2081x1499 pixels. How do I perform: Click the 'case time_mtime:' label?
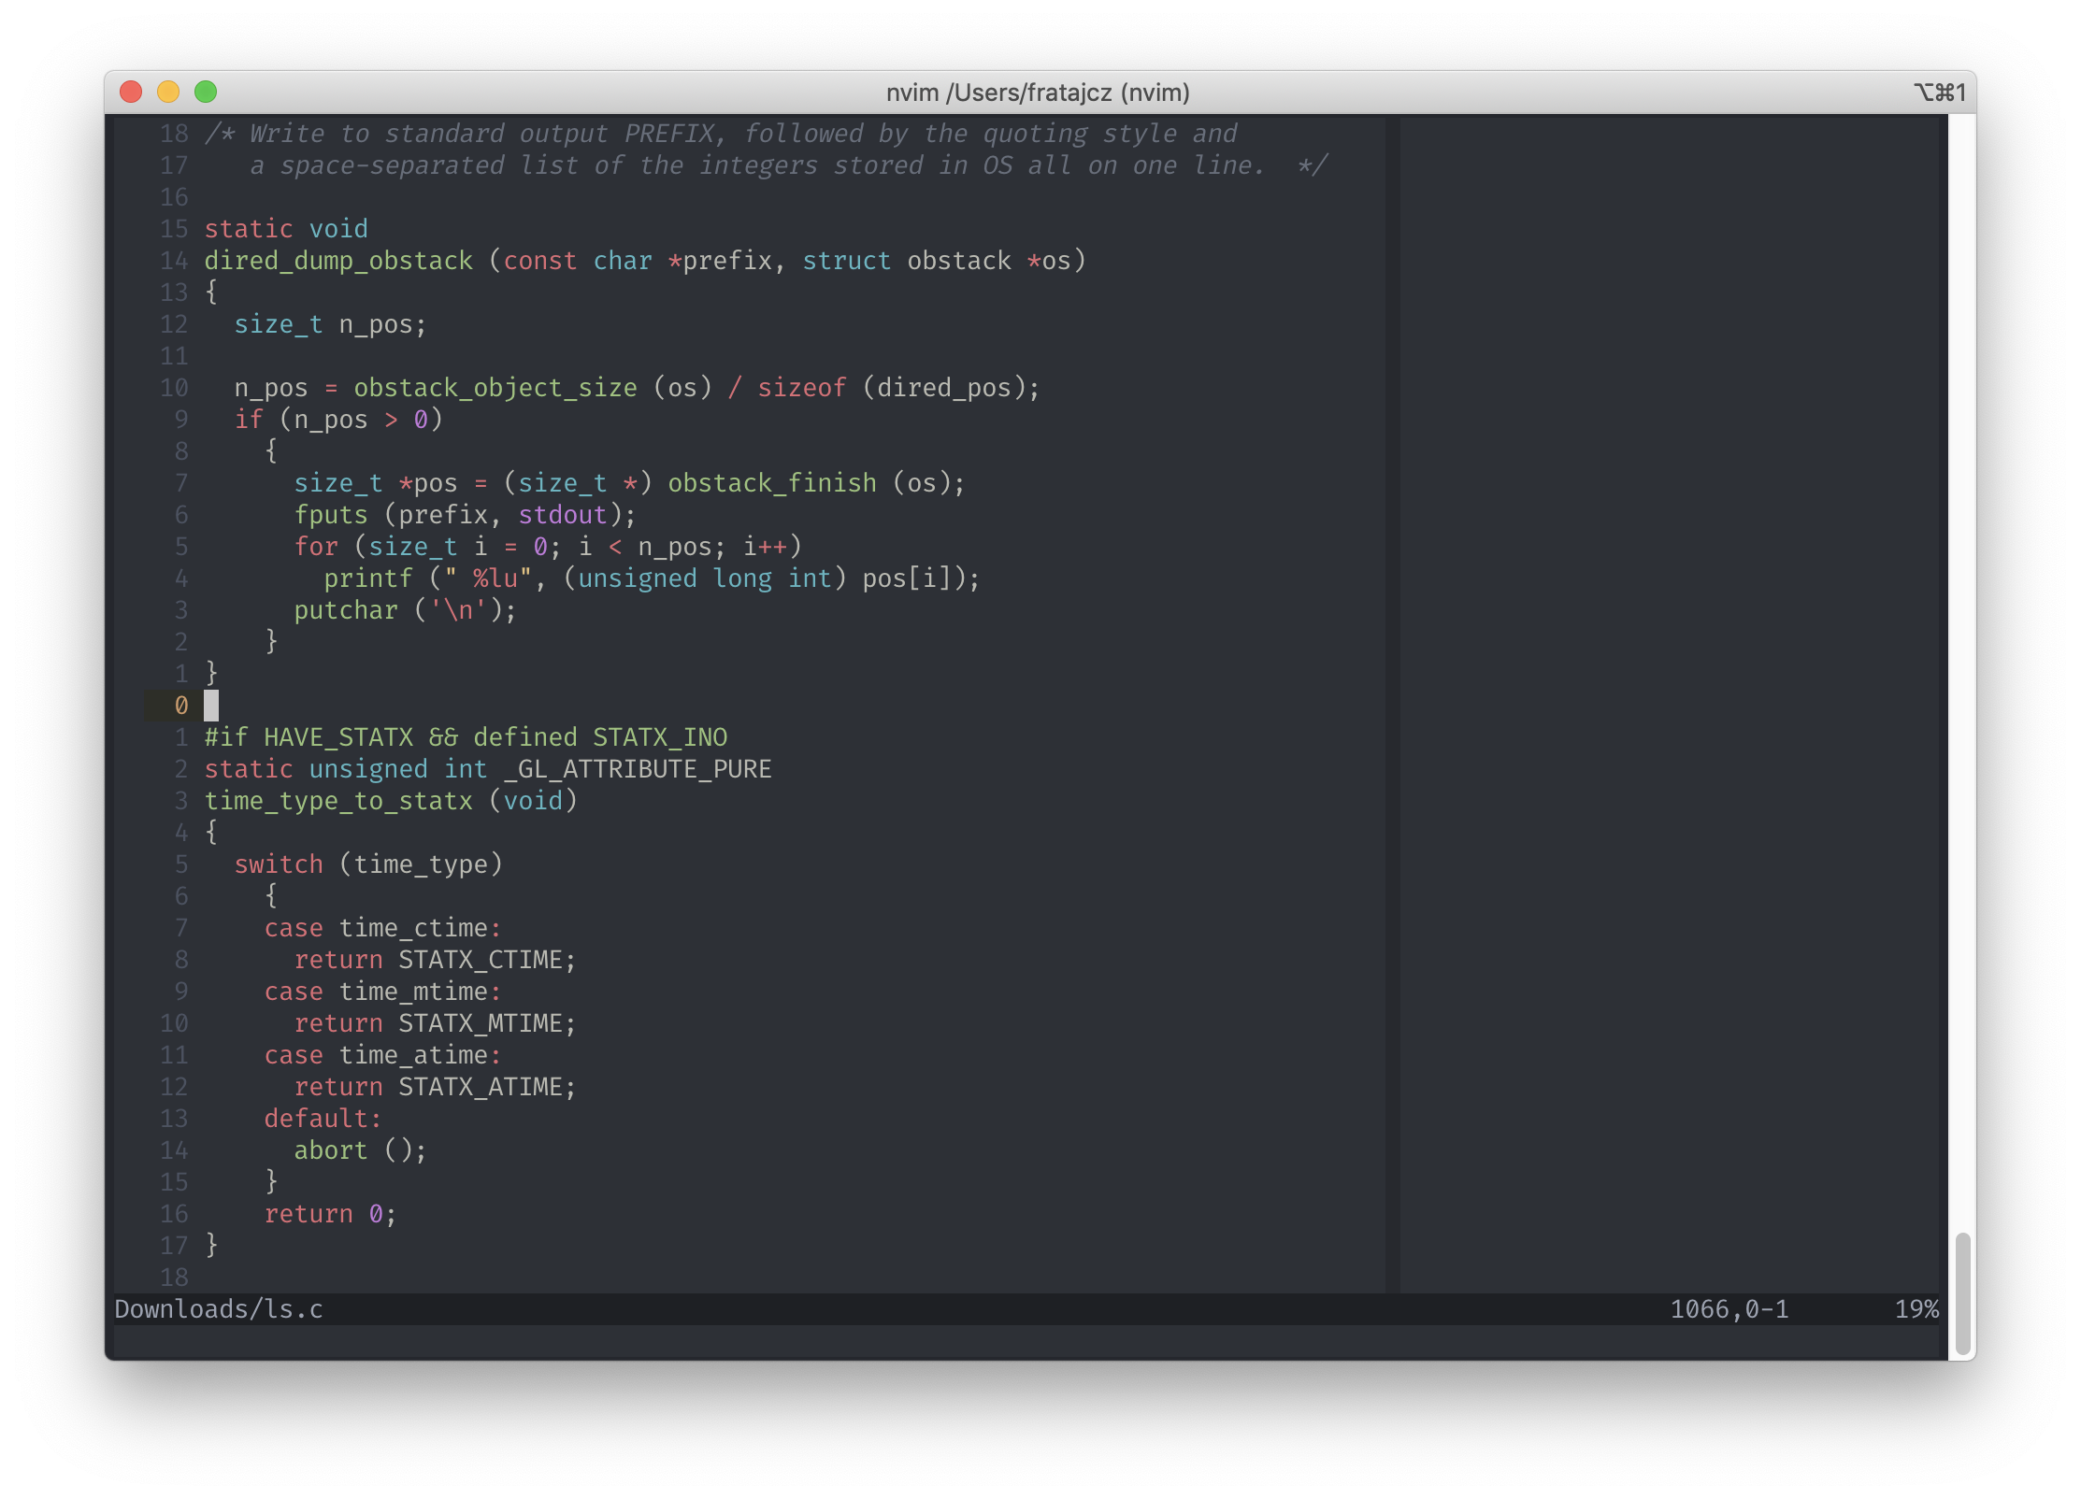pos(382,992)
